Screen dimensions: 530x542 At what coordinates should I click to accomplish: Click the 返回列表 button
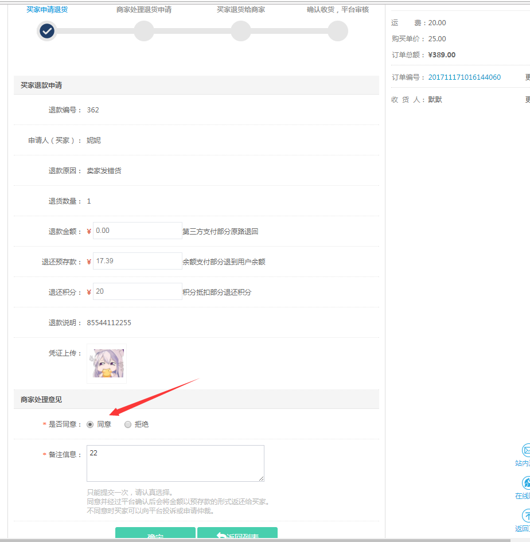tap(237, 535)
